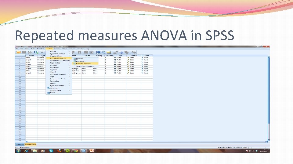Launch Internet Explorer from the taskbar
The height and width of the screenshot is (164, 293).
click(x=26, y=151)
